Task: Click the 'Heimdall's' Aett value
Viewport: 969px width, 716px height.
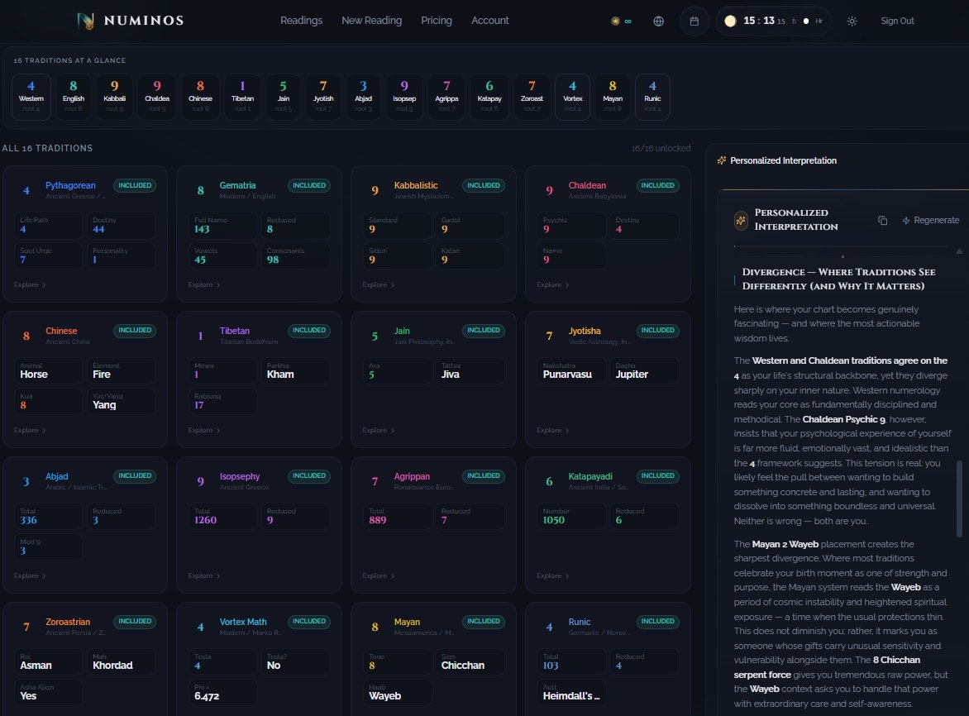Action: [571, 695]
